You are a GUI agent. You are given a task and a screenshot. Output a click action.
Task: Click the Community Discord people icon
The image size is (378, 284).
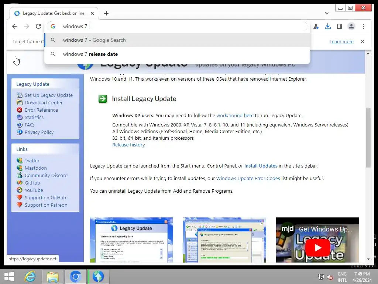(20, 175)
